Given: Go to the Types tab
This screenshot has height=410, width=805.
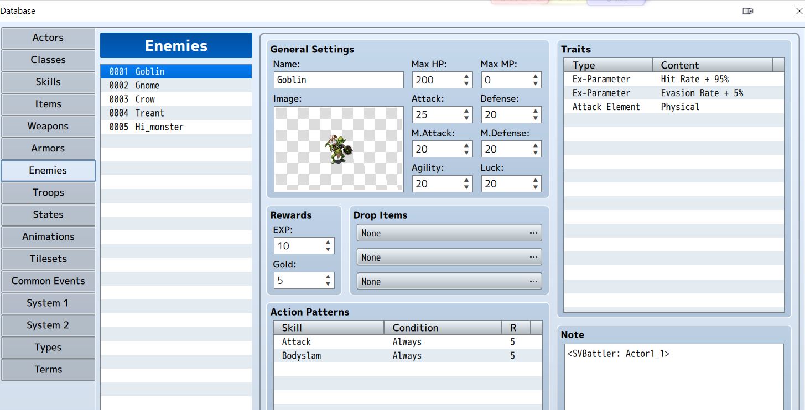Looking at the screenshot, I should [48, 347].
